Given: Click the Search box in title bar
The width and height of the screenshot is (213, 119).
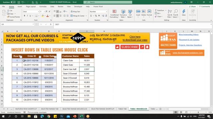Looking at the screenshot, I should pyautogui.click(x=108, y=2).
